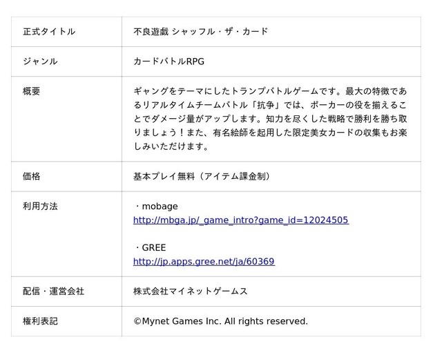This screenshot has height=353, width=442.
Task: Click the game title 不良遊戯 シャッフル・ザ・カード
Action: coord(200,32)
